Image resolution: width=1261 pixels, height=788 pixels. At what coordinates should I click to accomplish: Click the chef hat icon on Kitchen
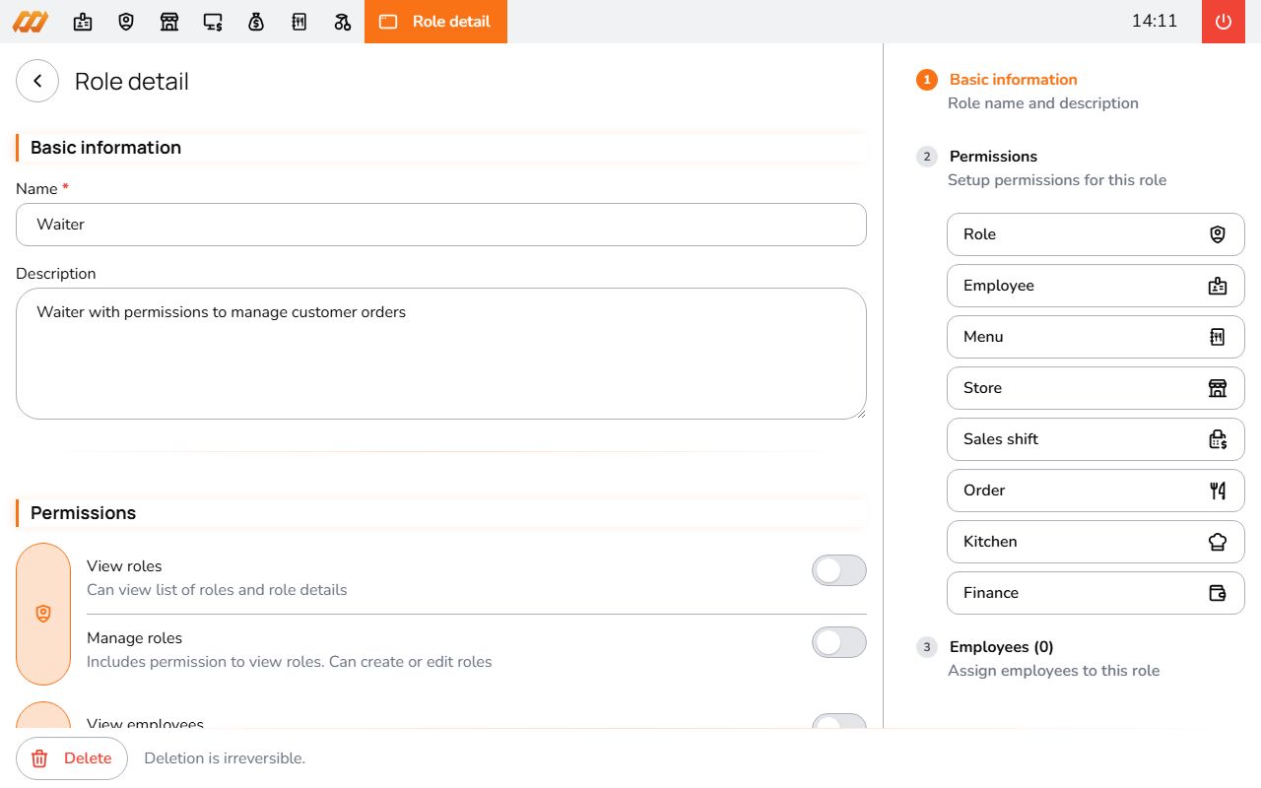tap(1218, 542)
